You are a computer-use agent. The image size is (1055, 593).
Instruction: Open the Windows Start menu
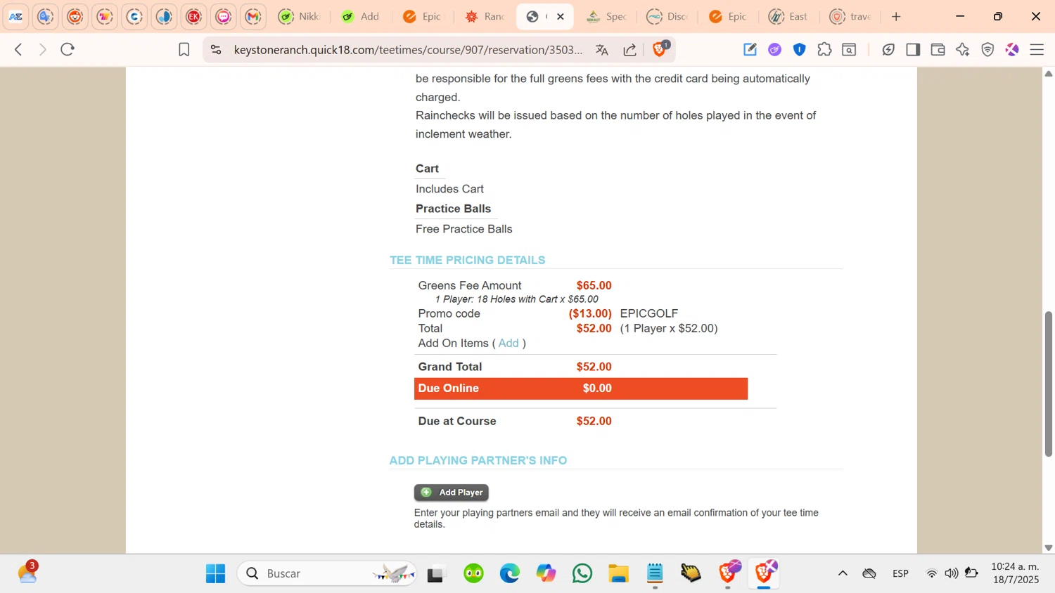(215, 573)
